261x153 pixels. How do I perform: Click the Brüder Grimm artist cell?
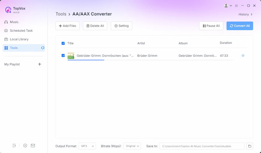(147, 56)
